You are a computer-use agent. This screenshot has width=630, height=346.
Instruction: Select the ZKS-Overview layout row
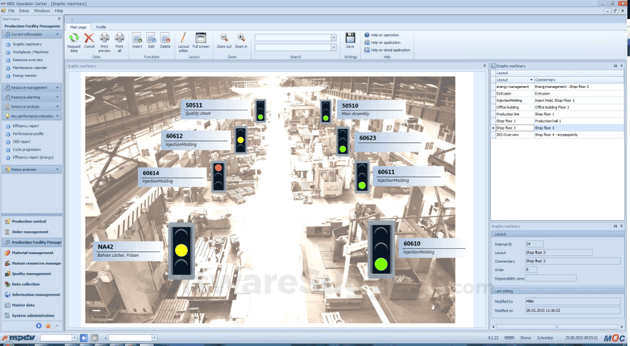tap(558, 135)
